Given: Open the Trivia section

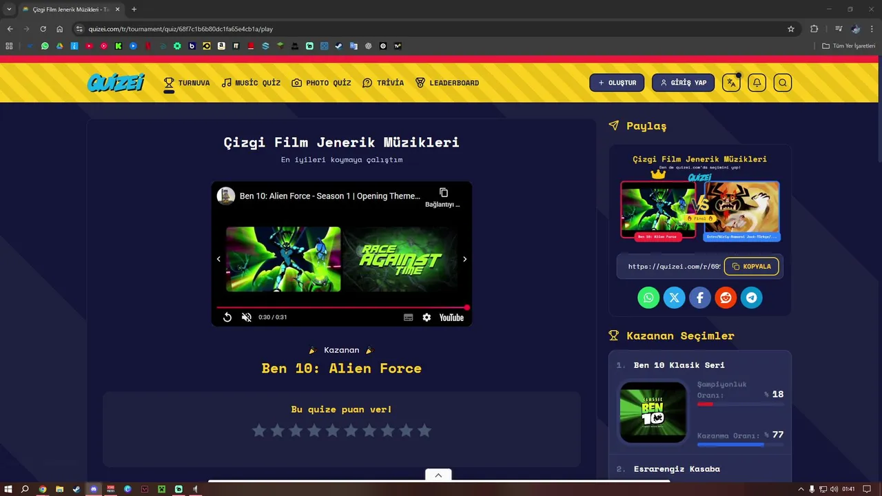Looking at the screenshot, I should (383, 83).
